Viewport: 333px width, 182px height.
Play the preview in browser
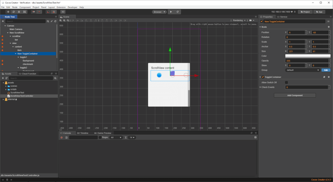click(171, 12)
